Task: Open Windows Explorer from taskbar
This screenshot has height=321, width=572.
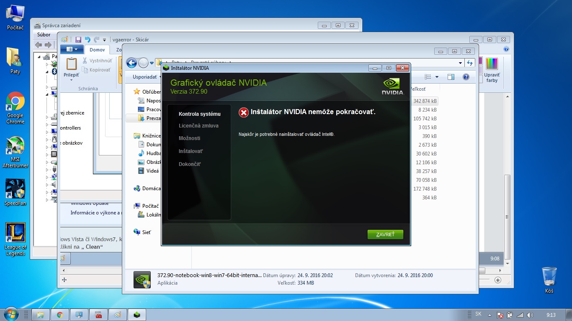Action: click(41, 315)
